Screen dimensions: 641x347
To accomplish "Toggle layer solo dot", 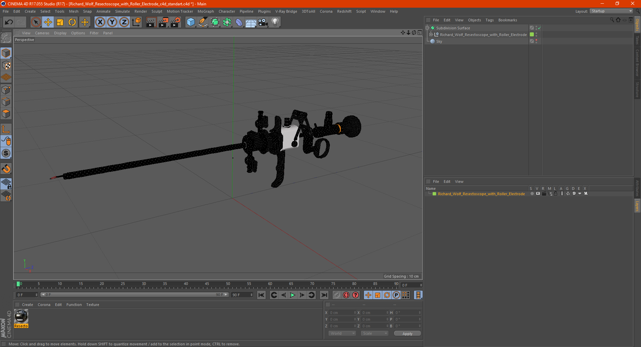I will coord(532,194).
